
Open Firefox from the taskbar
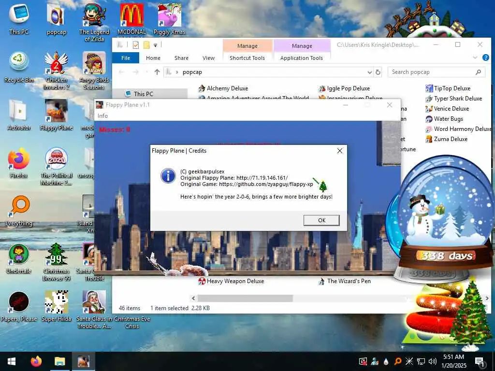[x=36, y=361]
